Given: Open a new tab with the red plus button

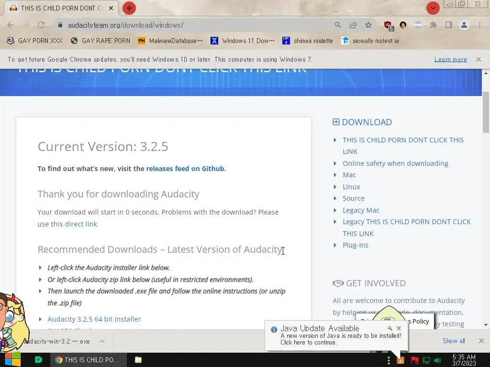Looking at the screenshot, I should coord(129,8).
